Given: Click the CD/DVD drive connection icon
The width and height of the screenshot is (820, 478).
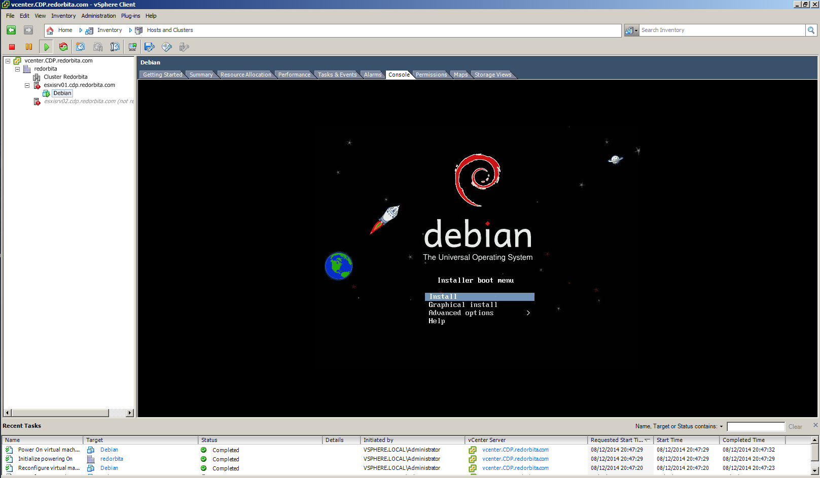Looking at the screenshot, I should click(167, 47).
